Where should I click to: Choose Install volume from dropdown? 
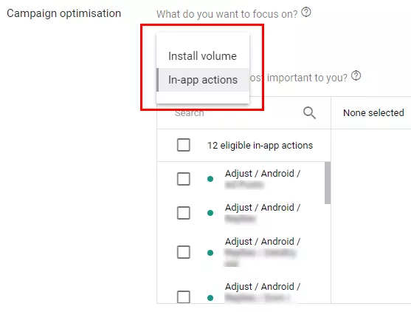(x=203, y=56)
